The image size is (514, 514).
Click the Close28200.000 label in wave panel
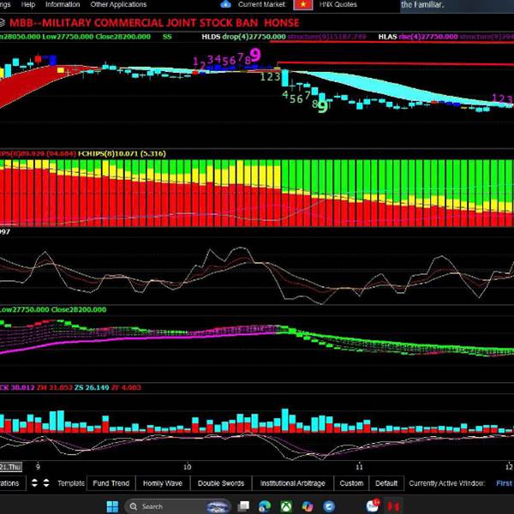[x=79, y=310]
